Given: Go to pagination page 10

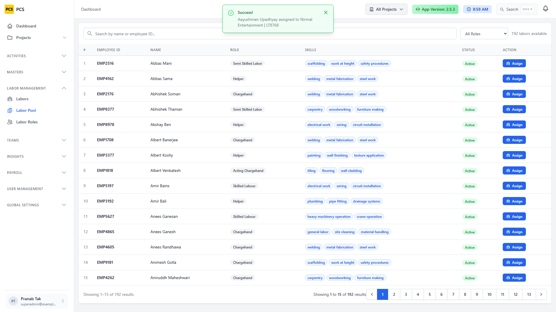Looking at the screenshot, I should tap(489, 294).
